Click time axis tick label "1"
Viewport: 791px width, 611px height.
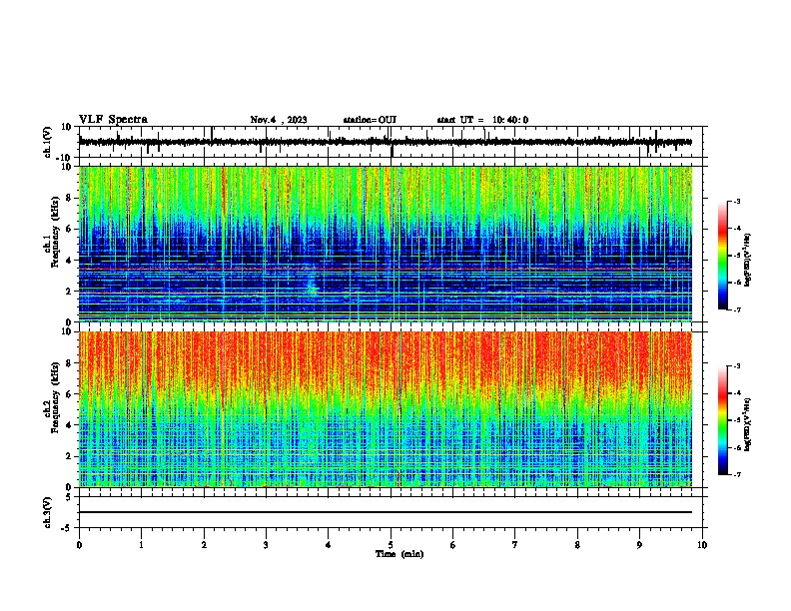(x=141, y=545)
